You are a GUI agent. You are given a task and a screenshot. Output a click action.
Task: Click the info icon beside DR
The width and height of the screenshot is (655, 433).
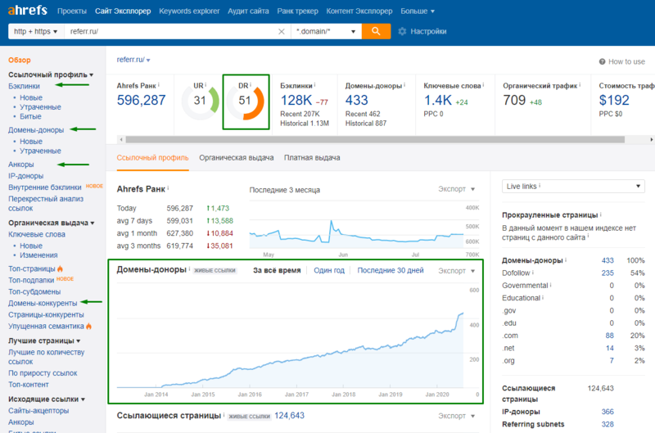coord(251,85)
